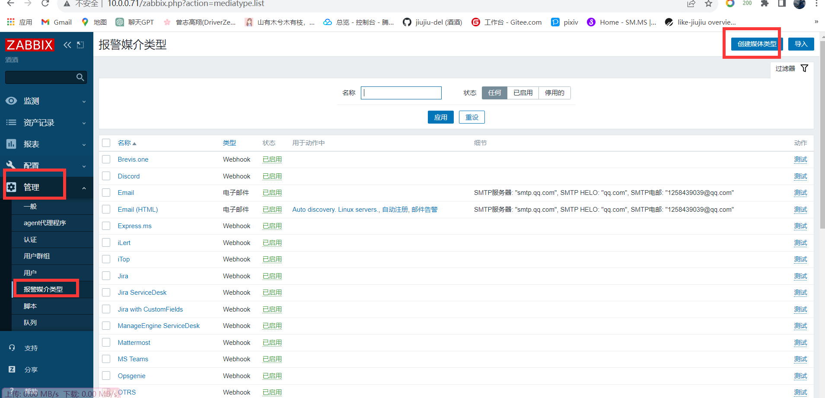Click the ZABBIX logo
This screenshot has height=398, width=825.
tap(29, 45)
